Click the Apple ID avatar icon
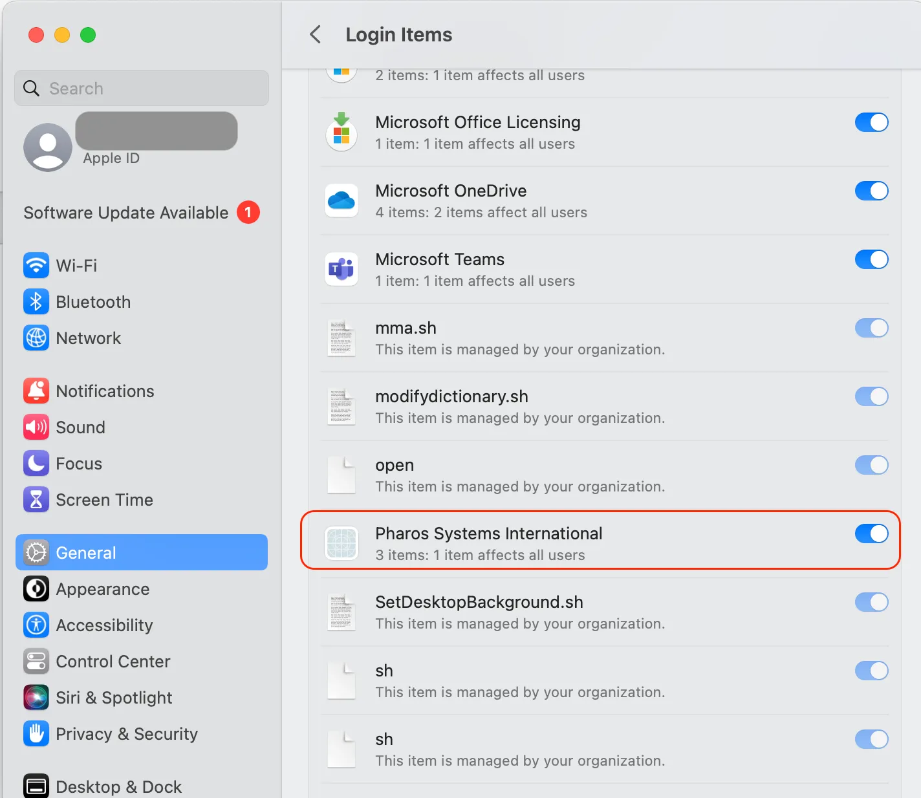The width and height of the screenshot is (921, 798). (x=48, y=147)
